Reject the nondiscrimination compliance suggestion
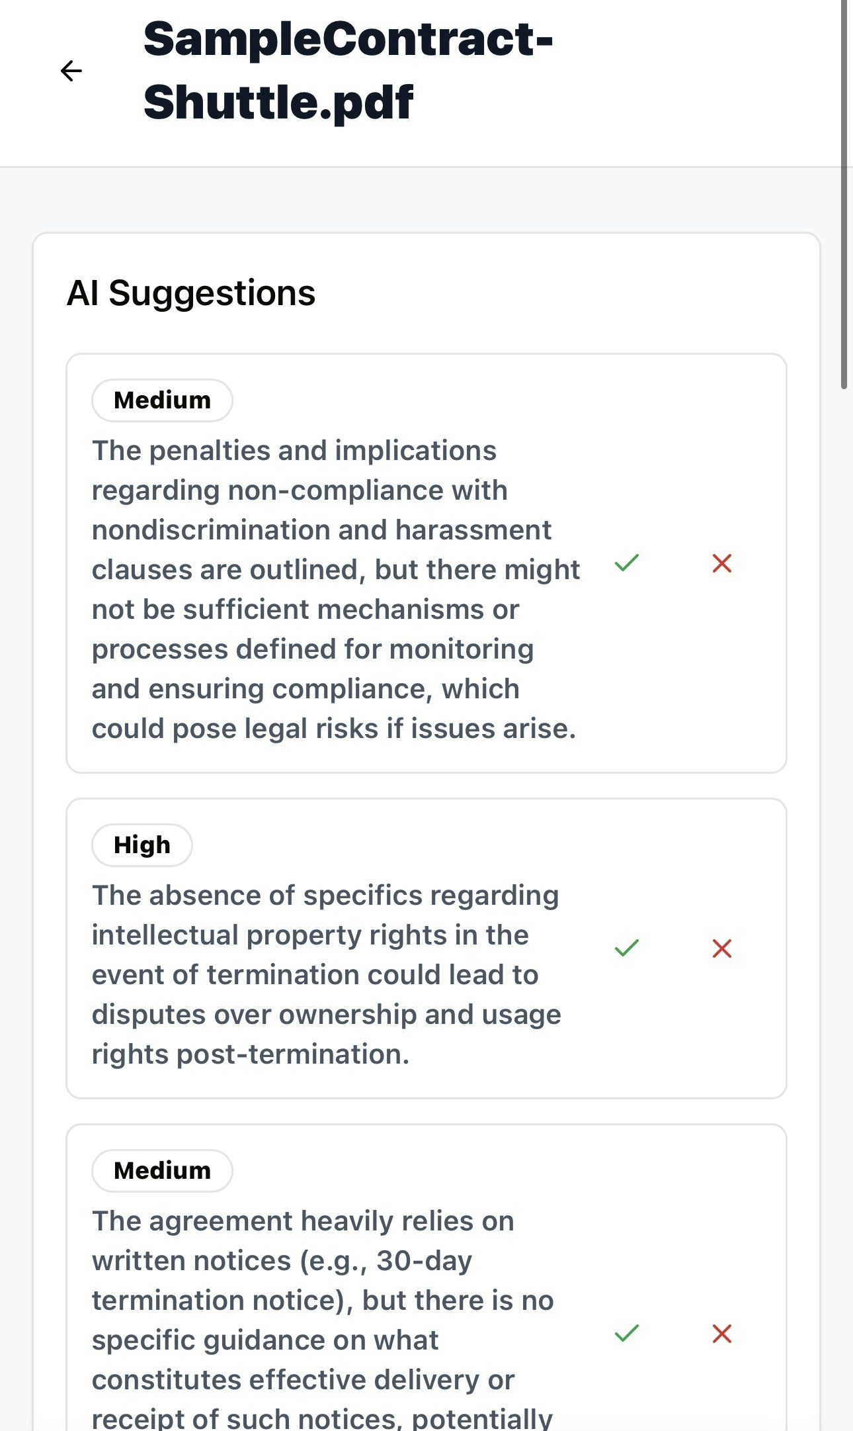 tap(721, 563)
